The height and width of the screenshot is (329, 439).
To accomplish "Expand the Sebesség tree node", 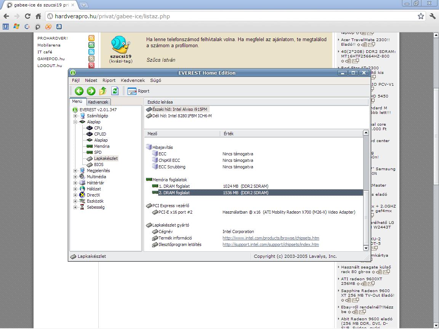I will pyautogui.click(x=75, y=207).
